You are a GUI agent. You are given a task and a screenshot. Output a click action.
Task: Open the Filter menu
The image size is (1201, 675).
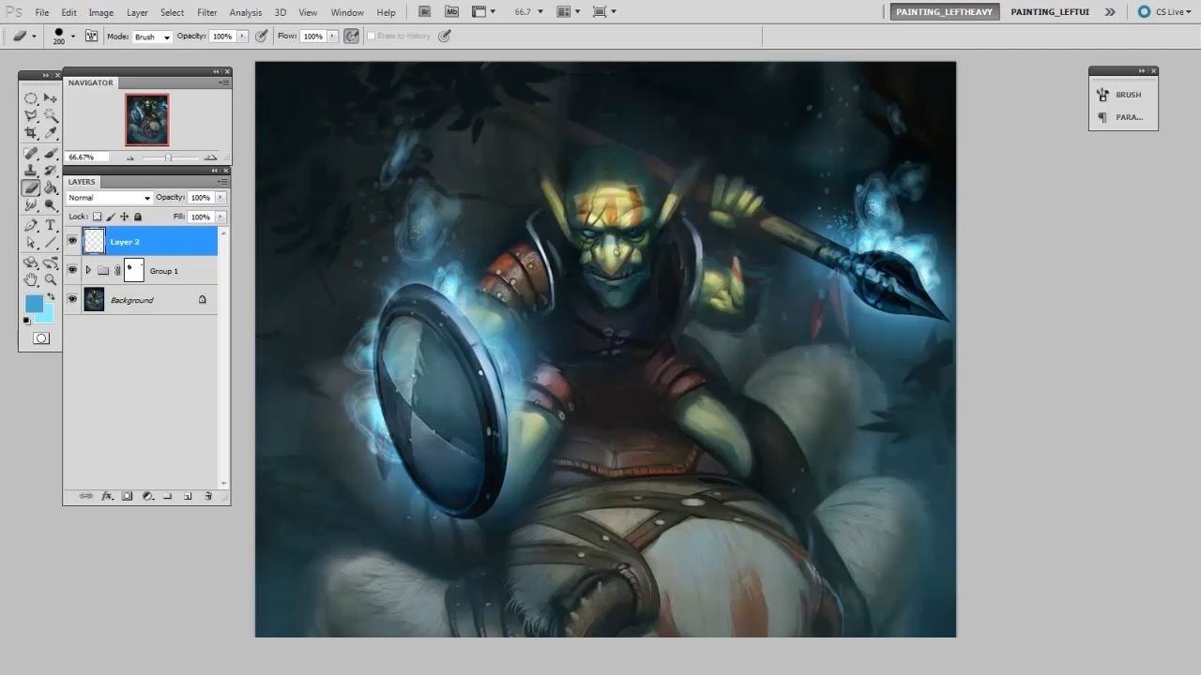pos(207,12)
